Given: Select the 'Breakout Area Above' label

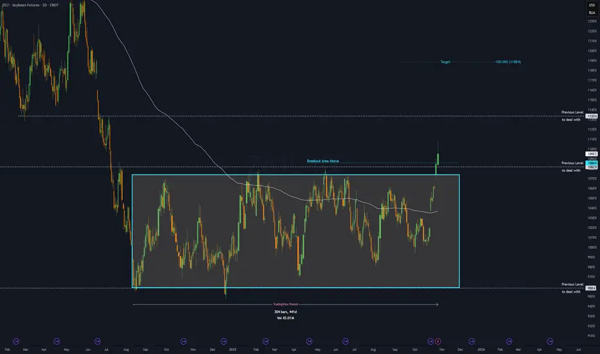Looking at the screenshot, I should pos(323,161).
